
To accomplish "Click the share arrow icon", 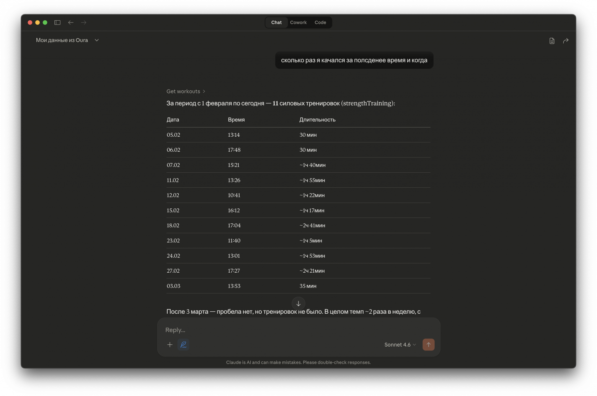I will (x=566, y=41).
